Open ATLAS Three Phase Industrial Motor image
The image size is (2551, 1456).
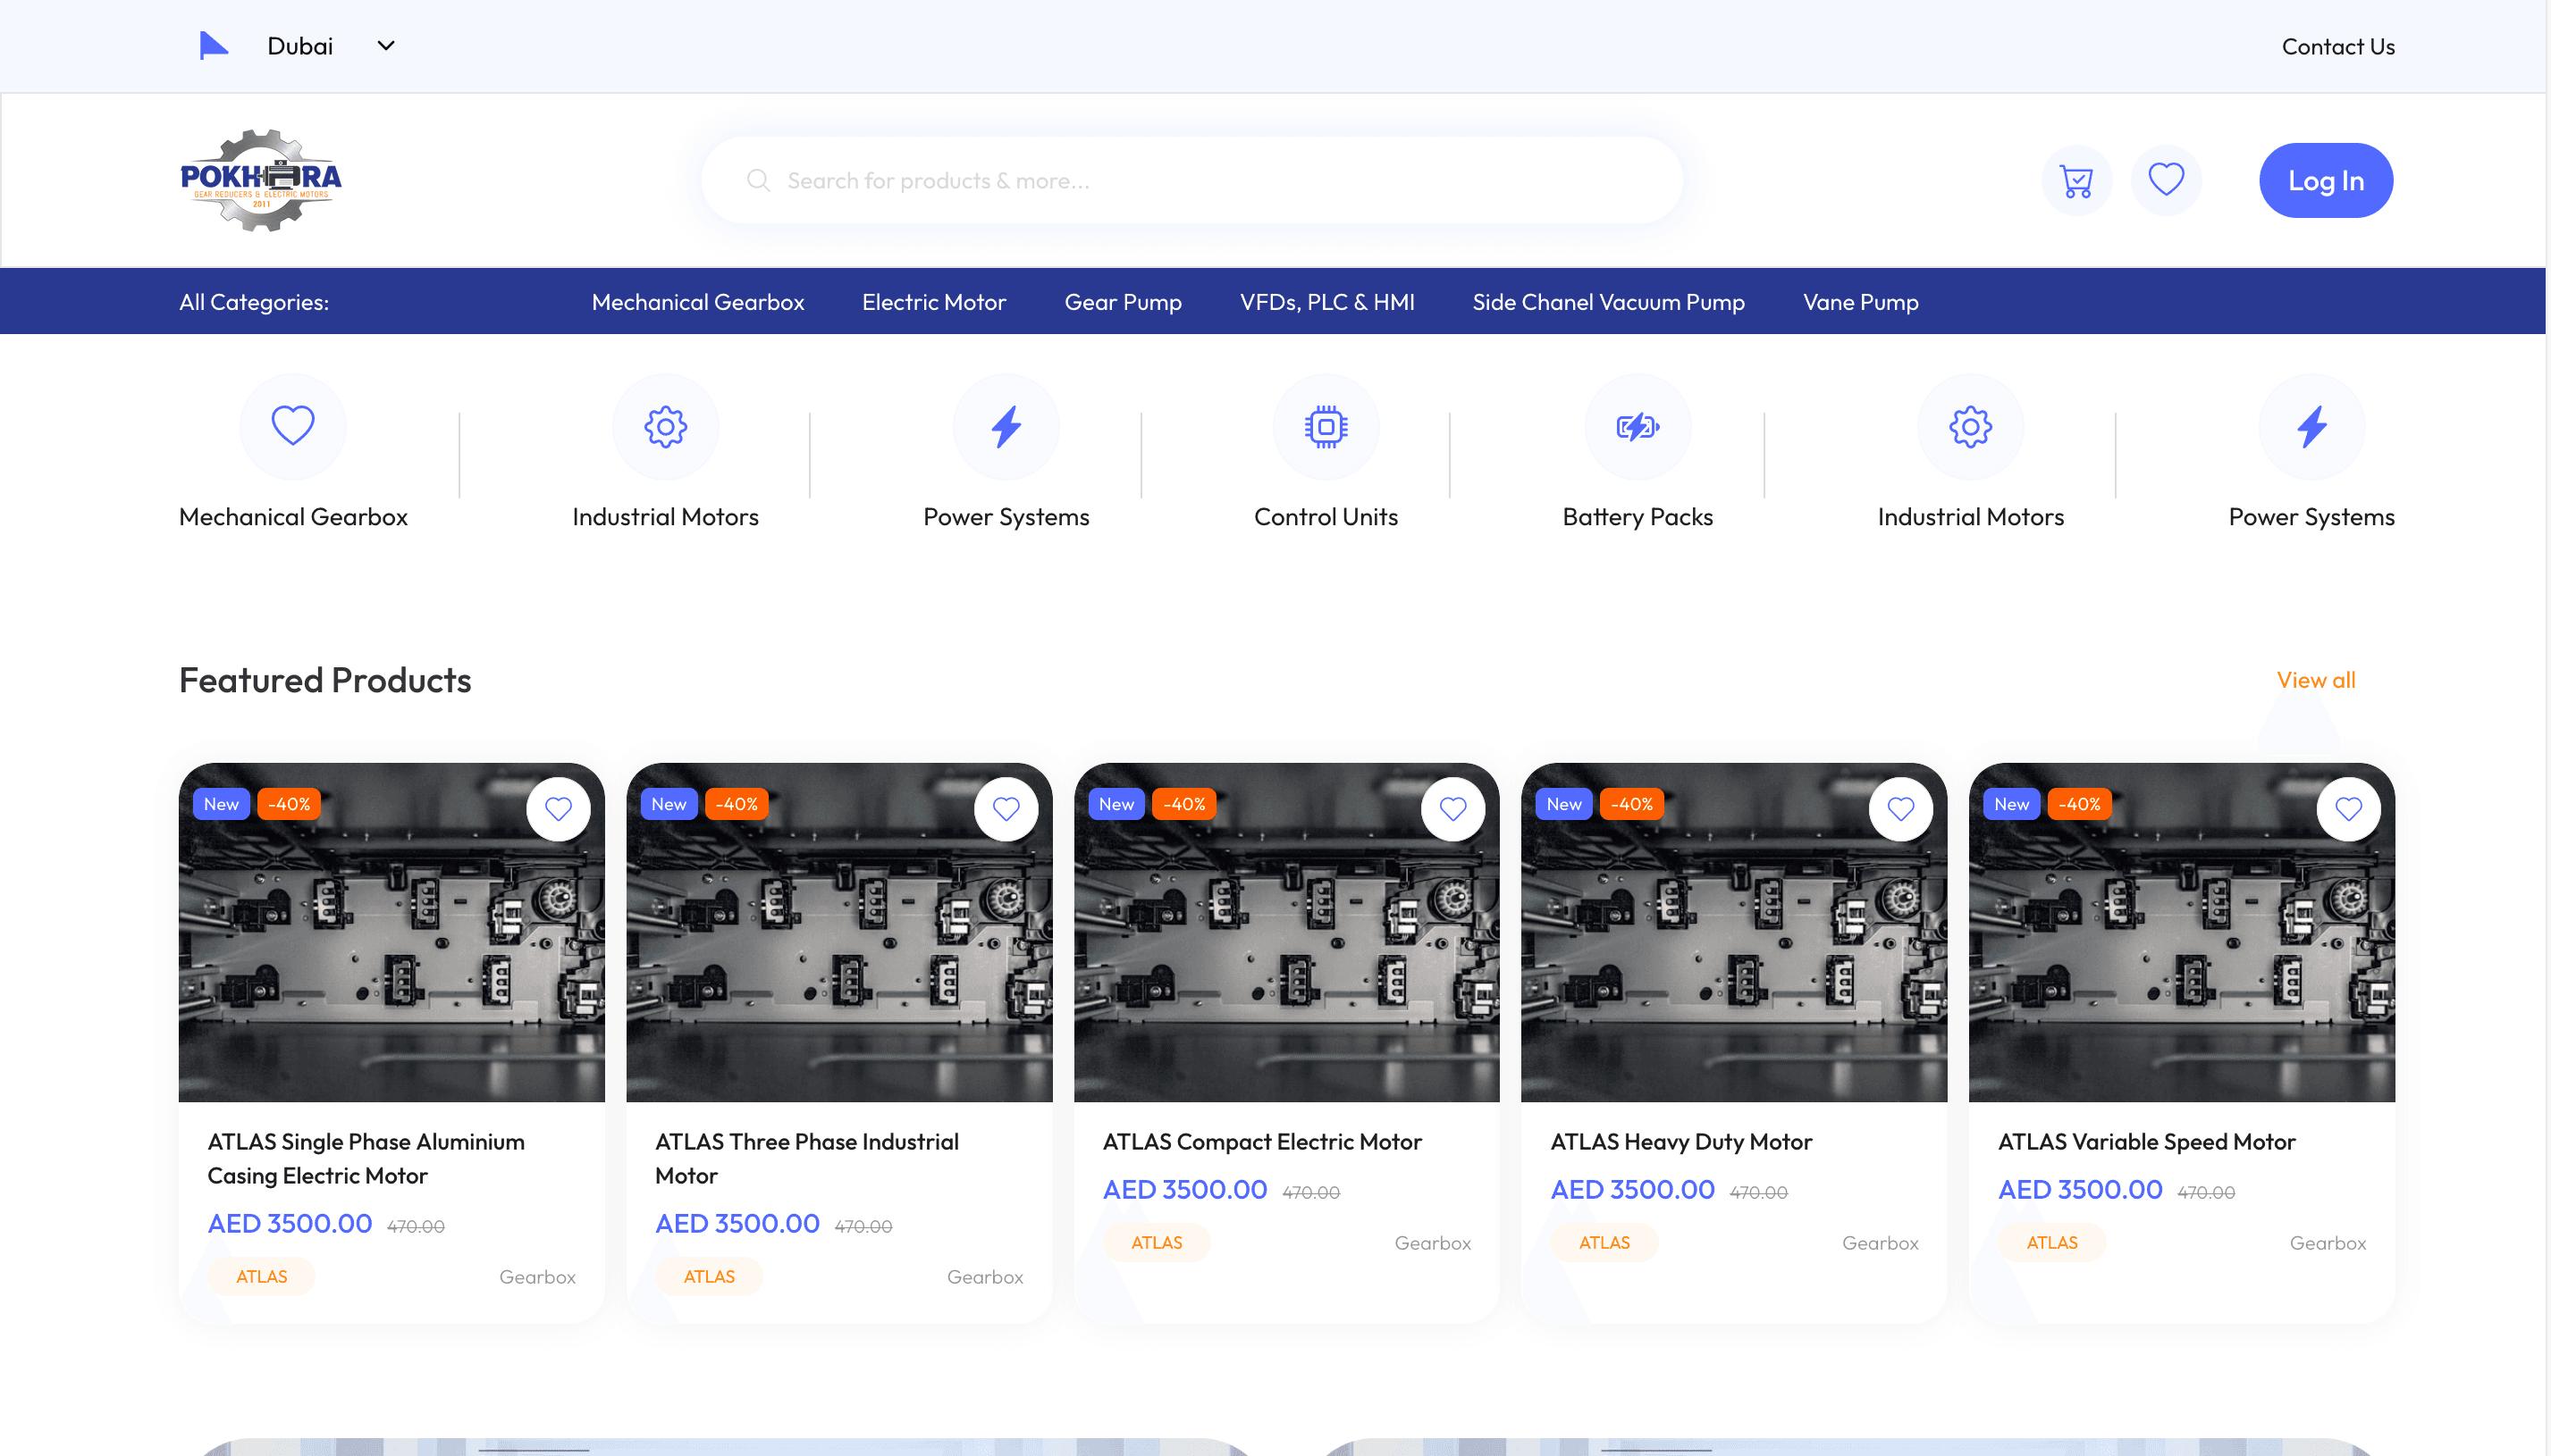838,933
